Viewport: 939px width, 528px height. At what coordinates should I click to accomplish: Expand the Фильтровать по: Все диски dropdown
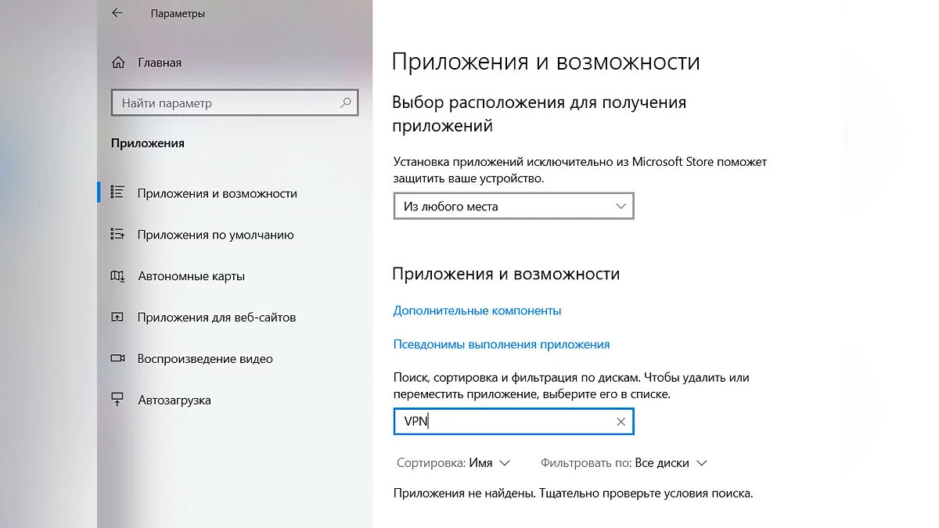[x=624, y=463]
